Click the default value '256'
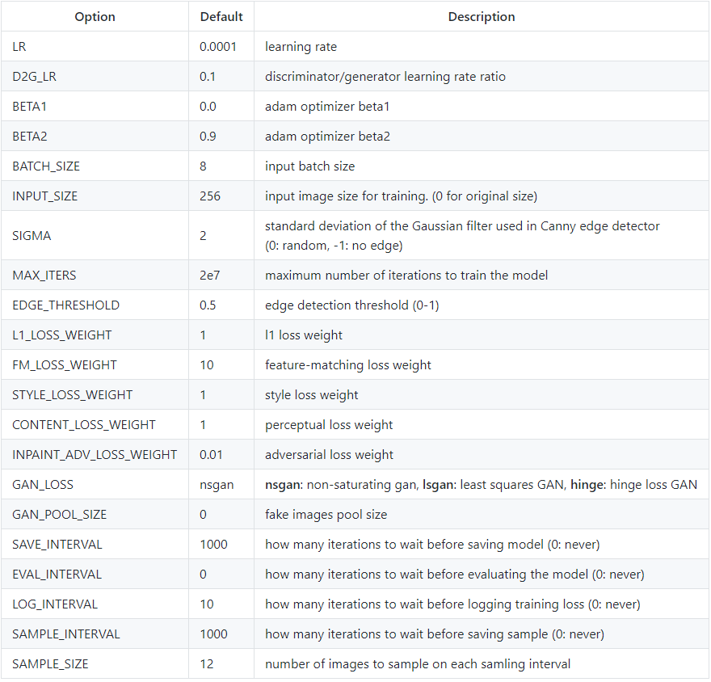Viewport: 711px width, 682px height. click(210, 196)
